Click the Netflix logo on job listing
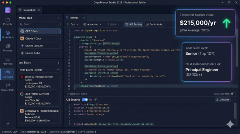The width and height of the screenshot is (240, 134). [x=22, y=77]
